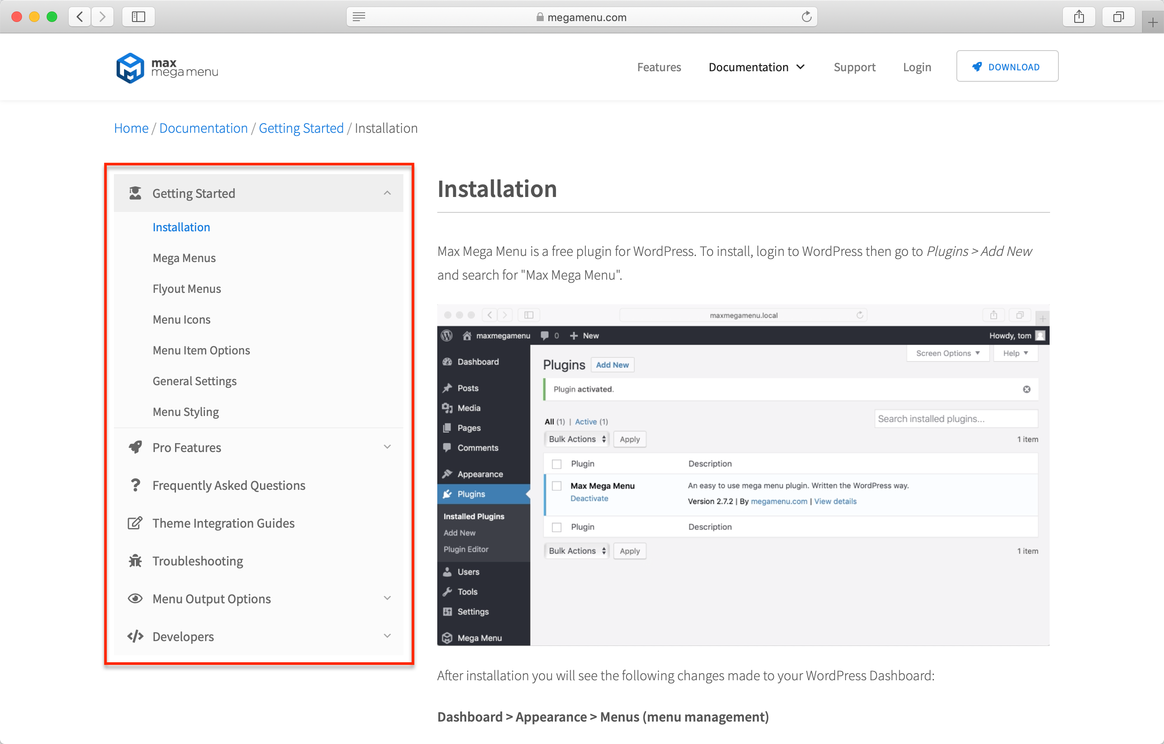This screenshot has width=1164, height=744.
Task: Follow the Documentation breadcrumb link
Action: [204, 128]
